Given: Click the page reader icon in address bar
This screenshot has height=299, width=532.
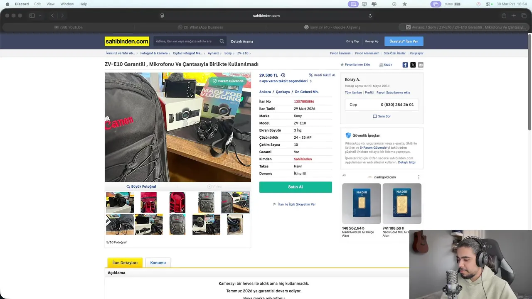Looking at the screenshot, I should click(x=162, y=16).
